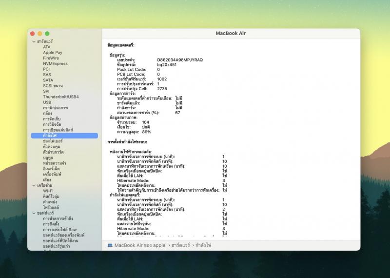Close the MacBook Air window with red button
Screen dimensions: 390x278
click(32, 34)
